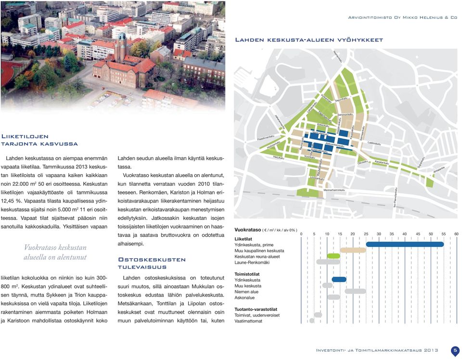Click the green 'Keskustan reuna-alueet' rent bar

(334, 256)
